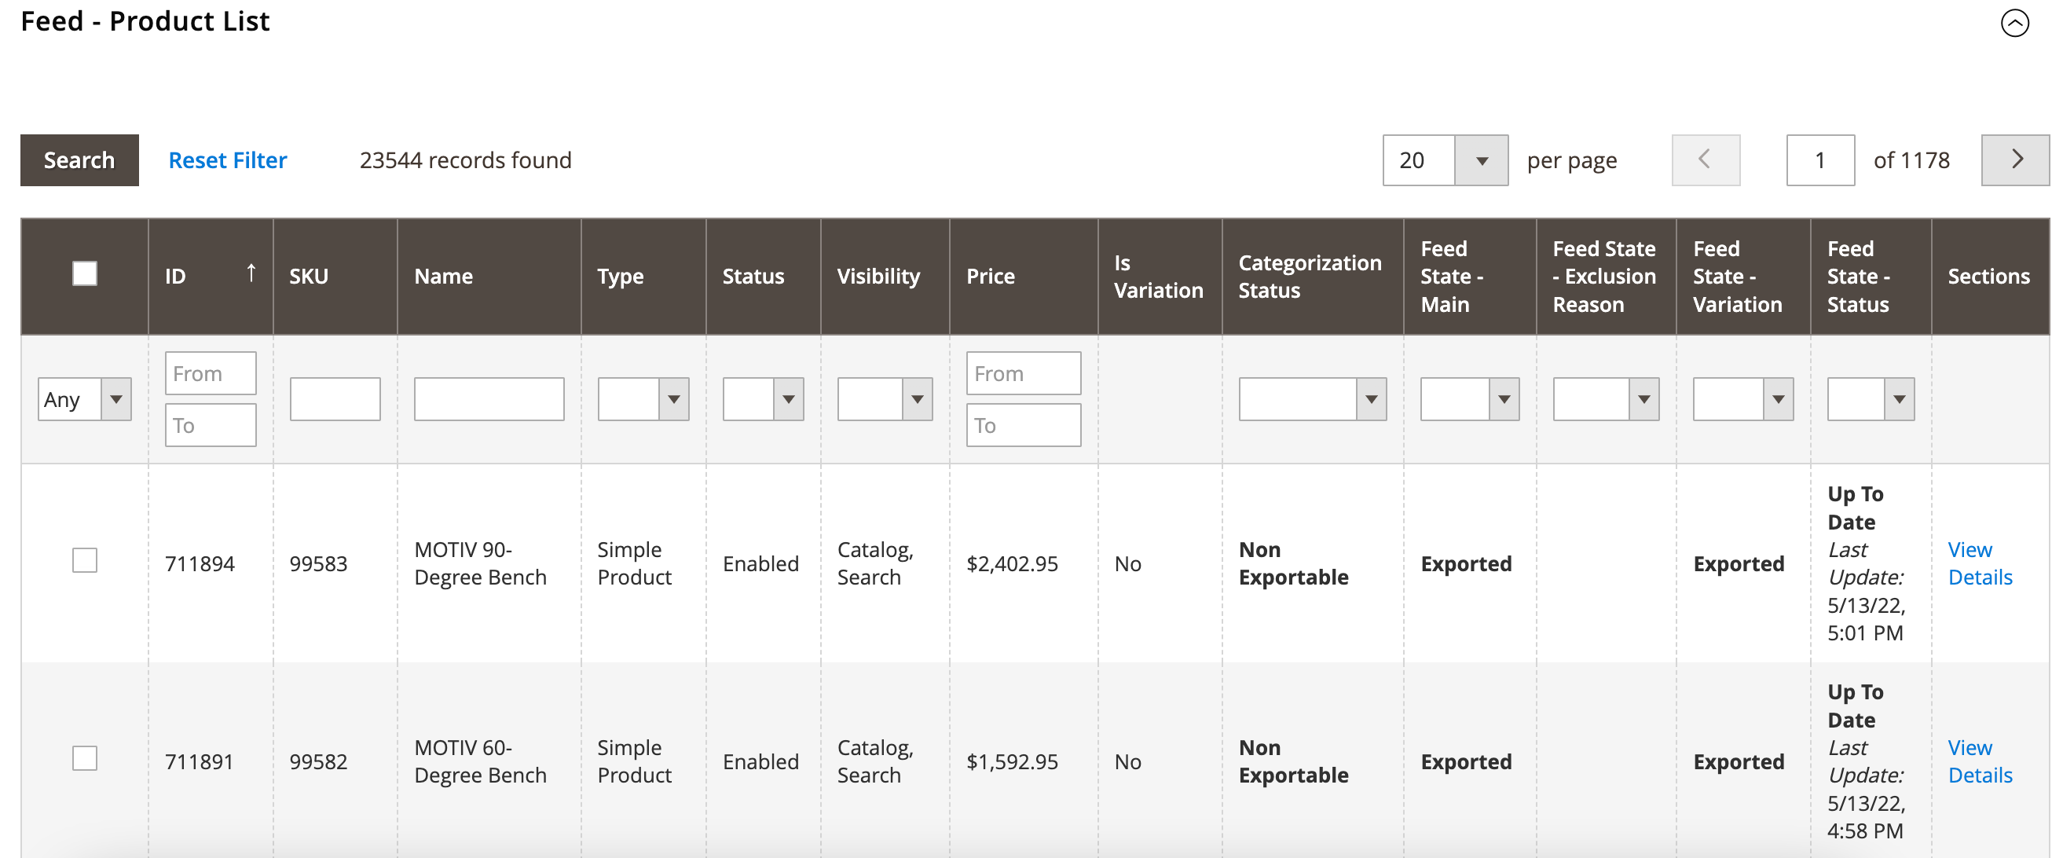The height and width of the screenshot is (858, 2052).
Task: Toggle the select-all checkbox in header
Action: tap(84, 273)
